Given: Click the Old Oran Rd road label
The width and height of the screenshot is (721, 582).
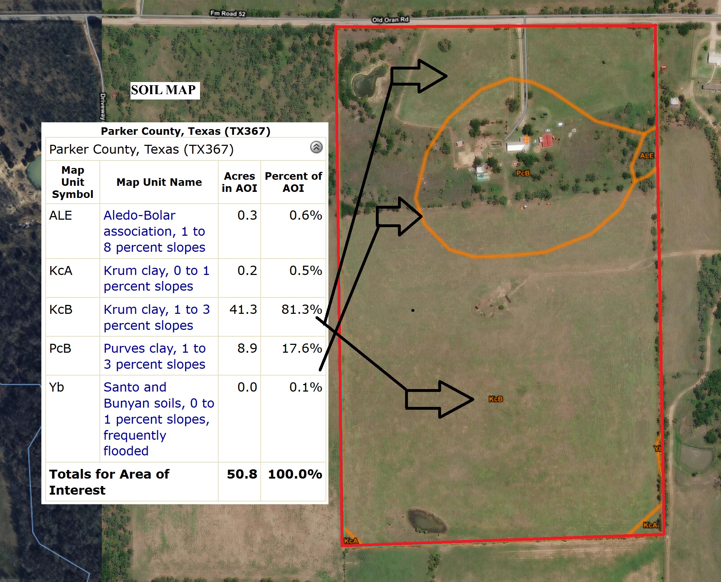Looking at the screenshot, I should tap(390, 20).
